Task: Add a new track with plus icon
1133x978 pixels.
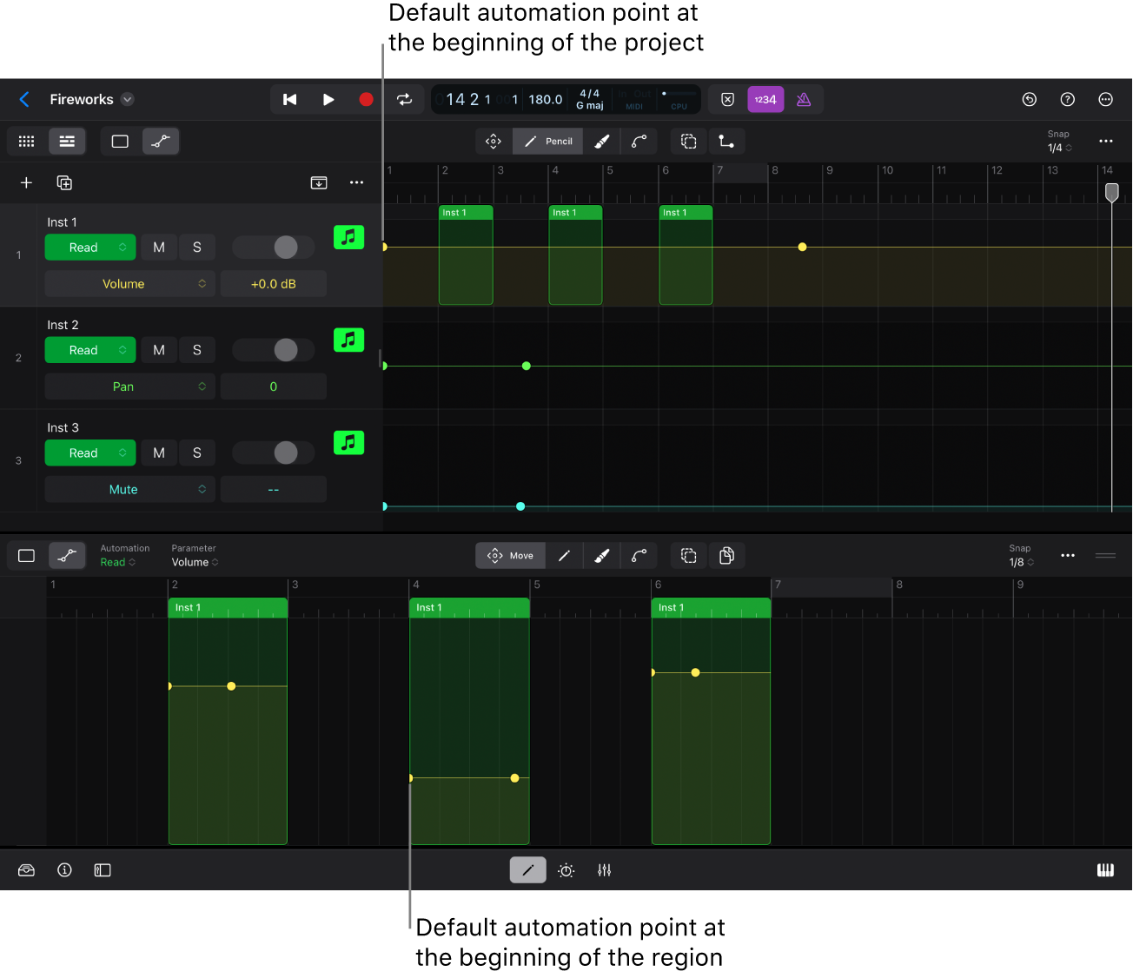Action: [26, 182]
